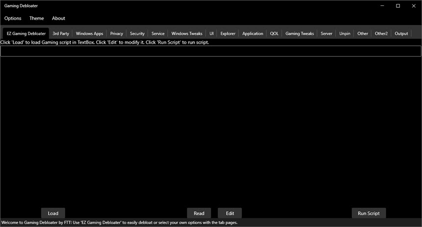This screenshot has width=422, height=227.
Task: Open the Privacy tab
Action: 116,34
